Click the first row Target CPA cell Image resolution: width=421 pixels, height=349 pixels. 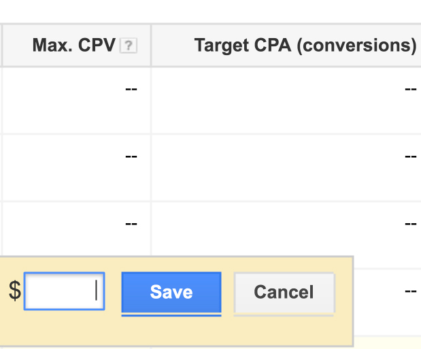(x=410, y=90)
